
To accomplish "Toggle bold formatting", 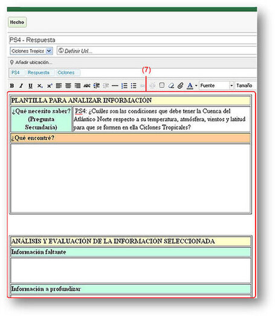I will tap(12, 86).
